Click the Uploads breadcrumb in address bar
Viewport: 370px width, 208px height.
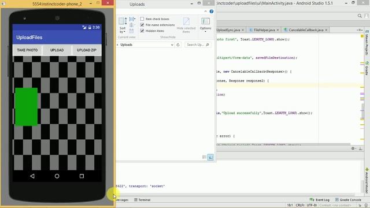tap(126, 44)
